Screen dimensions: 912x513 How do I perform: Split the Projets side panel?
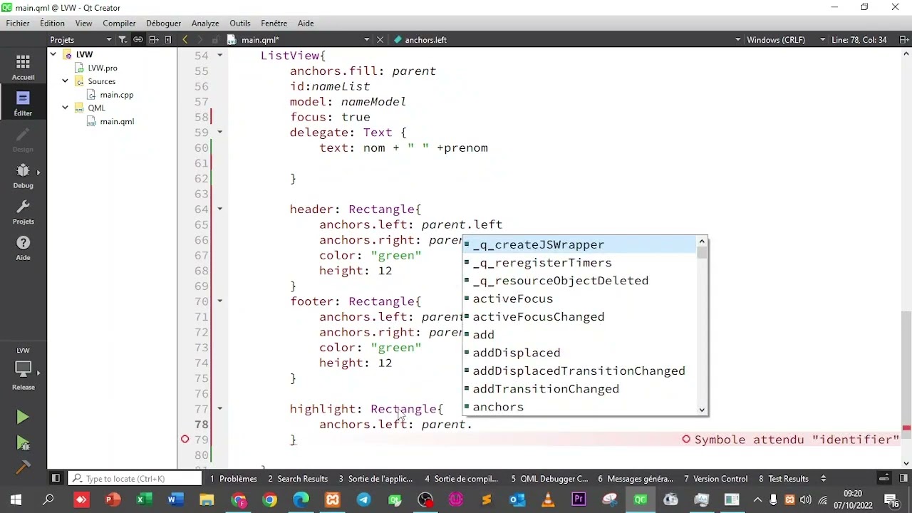click(x=153, y=40)
